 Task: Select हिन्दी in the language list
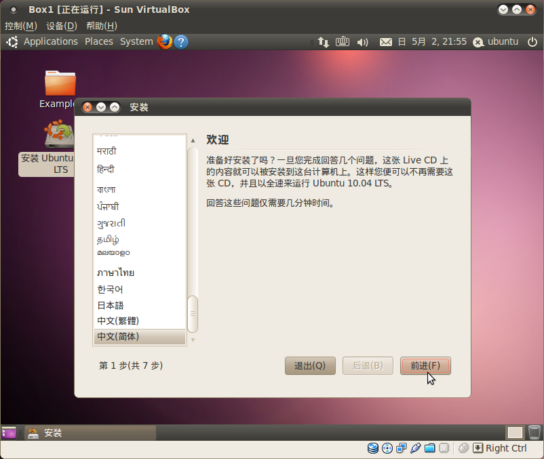point(140,169)
